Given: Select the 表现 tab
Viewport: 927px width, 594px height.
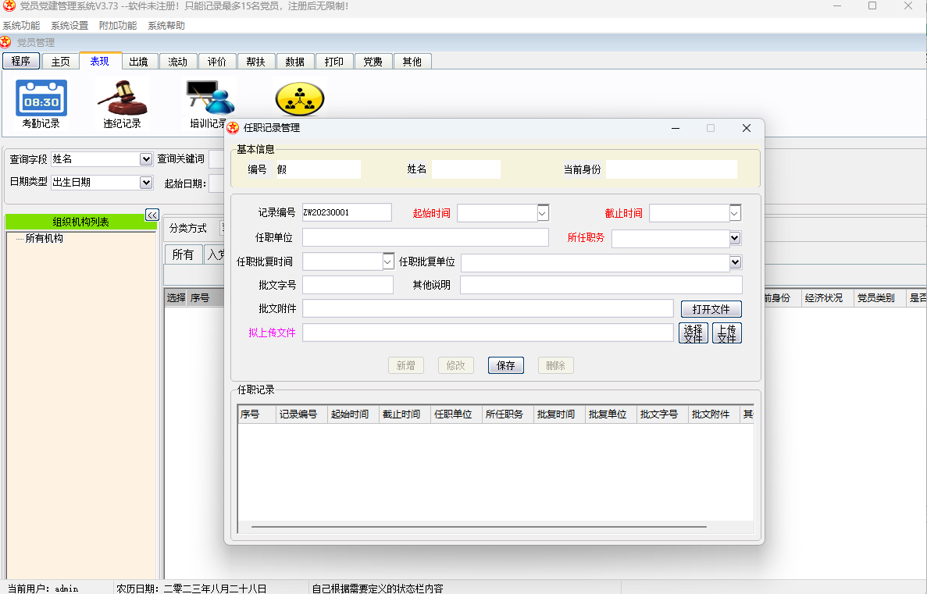Looking at the screenshot, I should tap(100, 61).
